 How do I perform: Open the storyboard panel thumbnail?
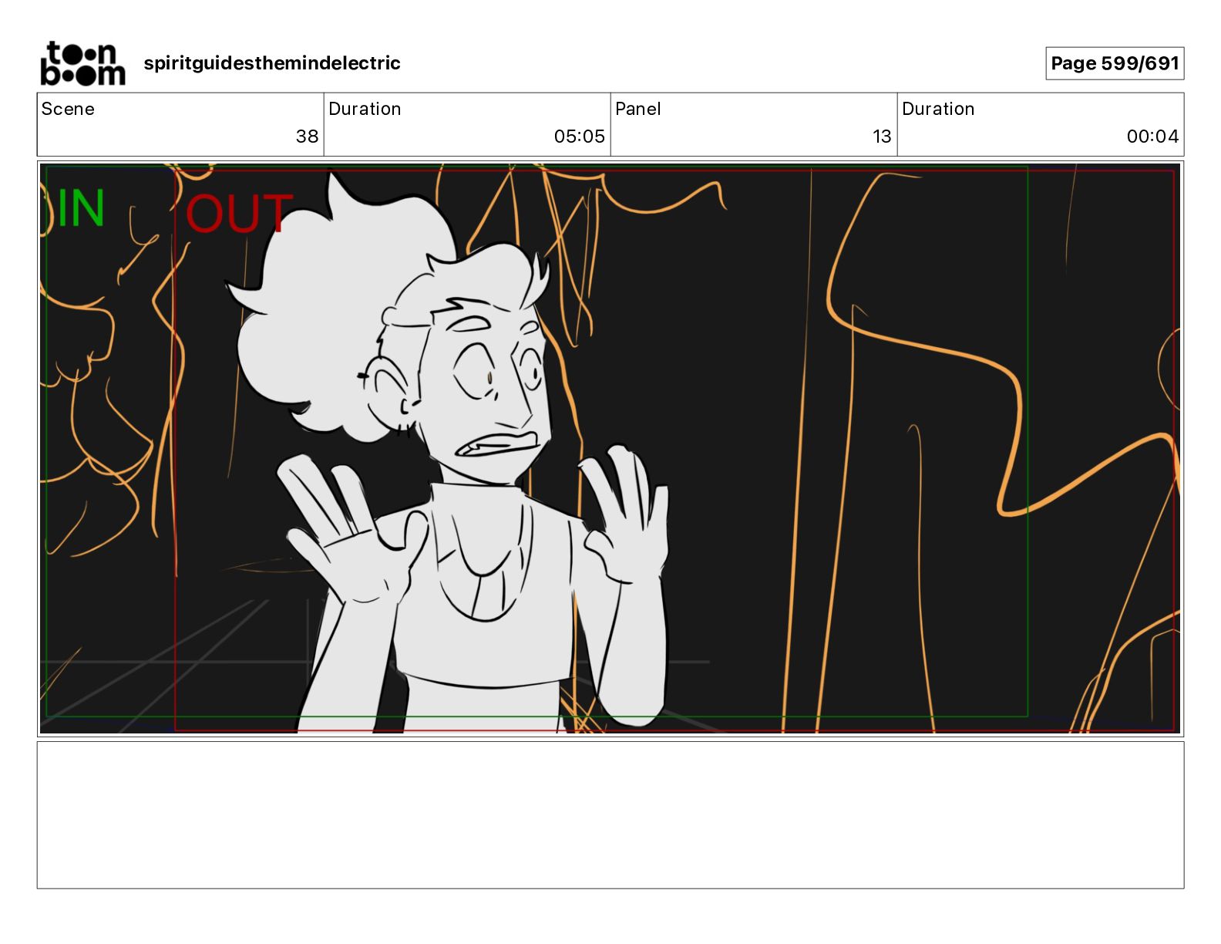[x=610, y=448]
